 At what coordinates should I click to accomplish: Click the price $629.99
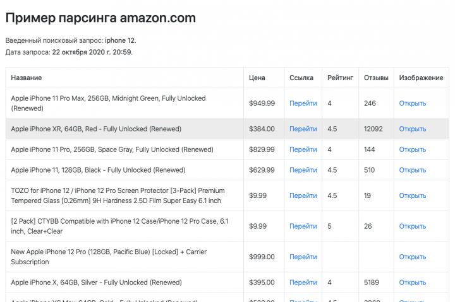(262, 170)
